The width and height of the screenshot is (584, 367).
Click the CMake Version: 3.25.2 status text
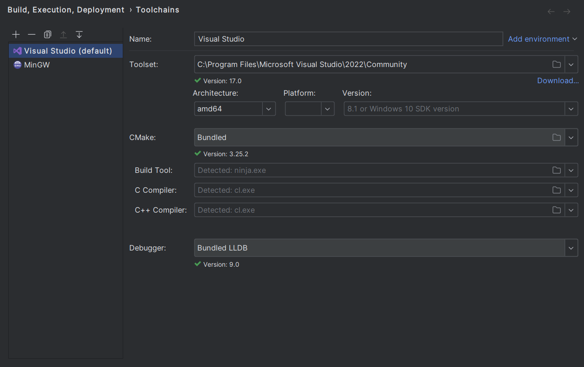pos(226,154)
